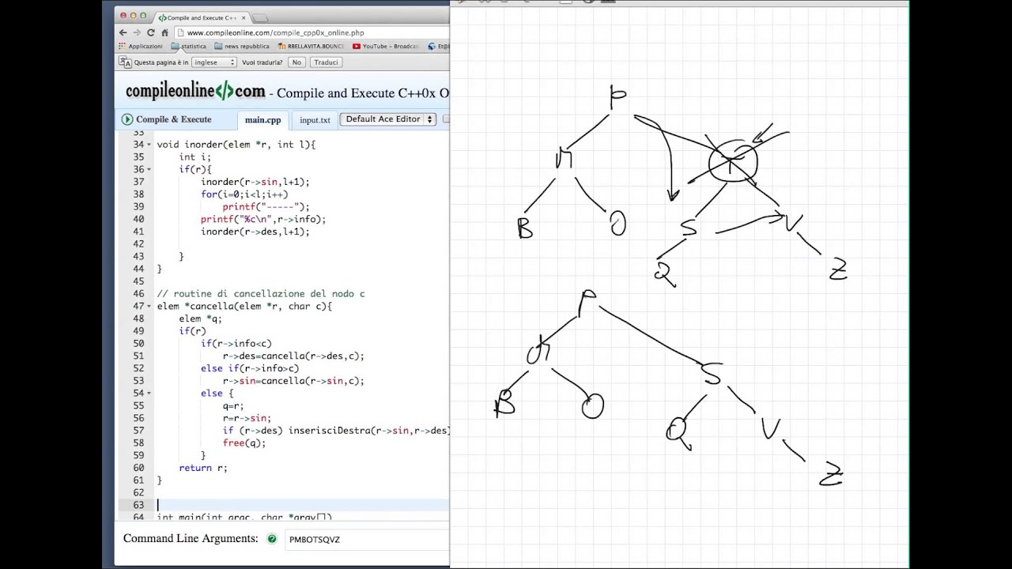Open the Default Ace Editor dropdown
This screenshot has height=569, width=1012.
coord(388,119)
